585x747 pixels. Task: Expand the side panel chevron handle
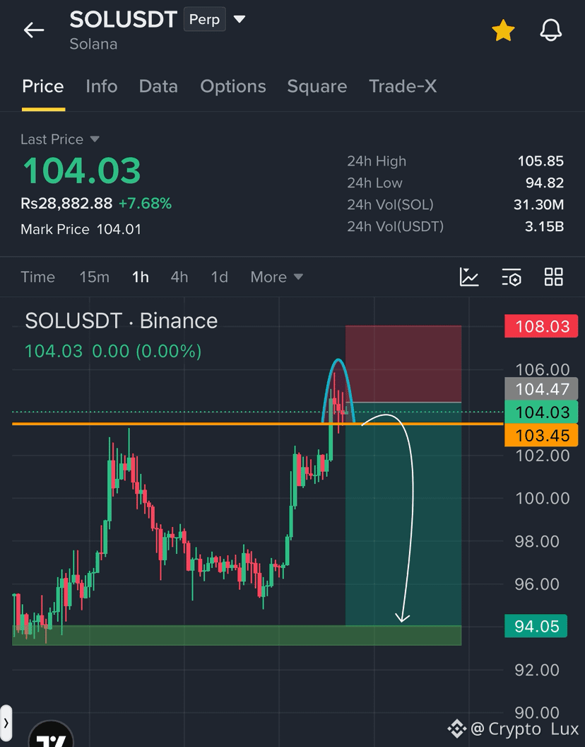6,723
